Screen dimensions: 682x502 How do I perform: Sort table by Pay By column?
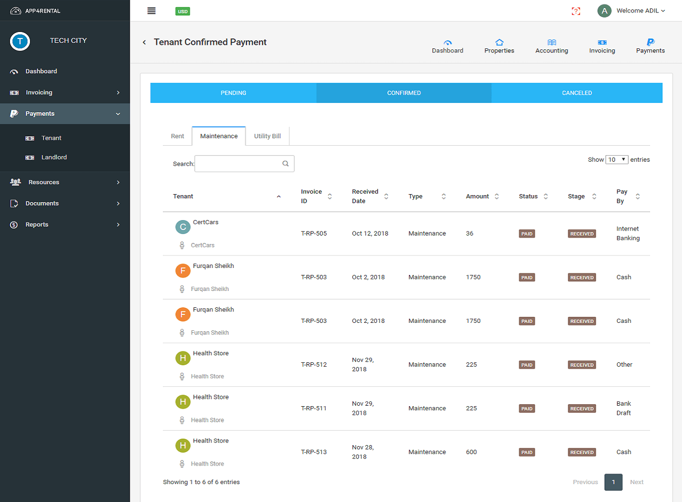(638, 197)
